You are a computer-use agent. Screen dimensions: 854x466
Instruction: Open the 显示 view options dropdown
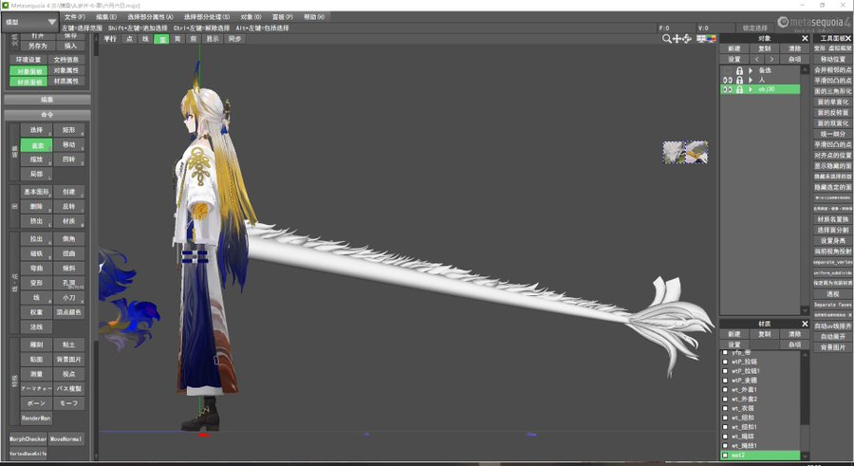pyautogui.click(x=213, y=39)
